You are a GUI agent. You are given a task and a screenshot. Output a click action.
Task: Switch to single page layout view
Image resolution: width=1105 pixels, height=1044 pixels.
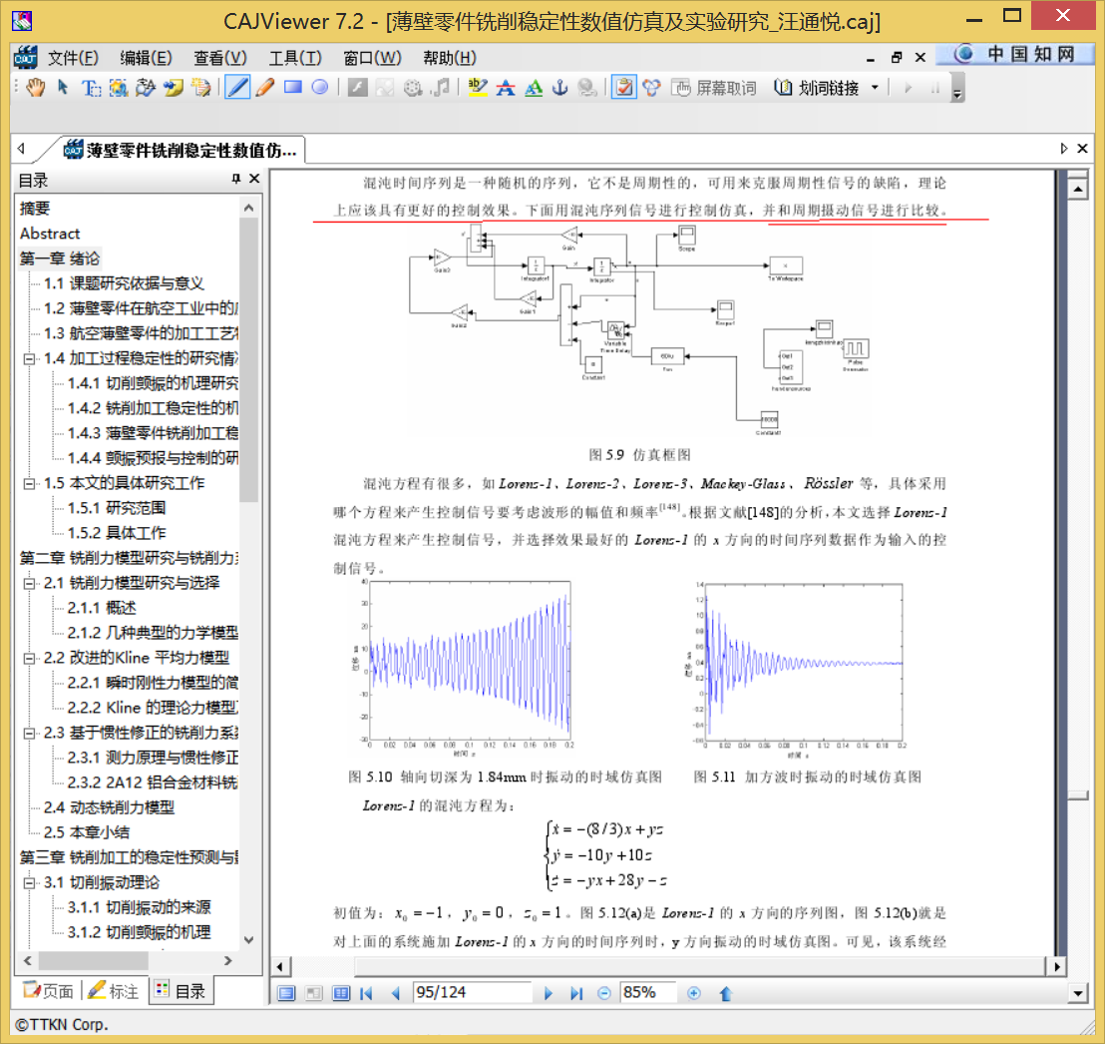pyautogui.click(x=286, y=993)
